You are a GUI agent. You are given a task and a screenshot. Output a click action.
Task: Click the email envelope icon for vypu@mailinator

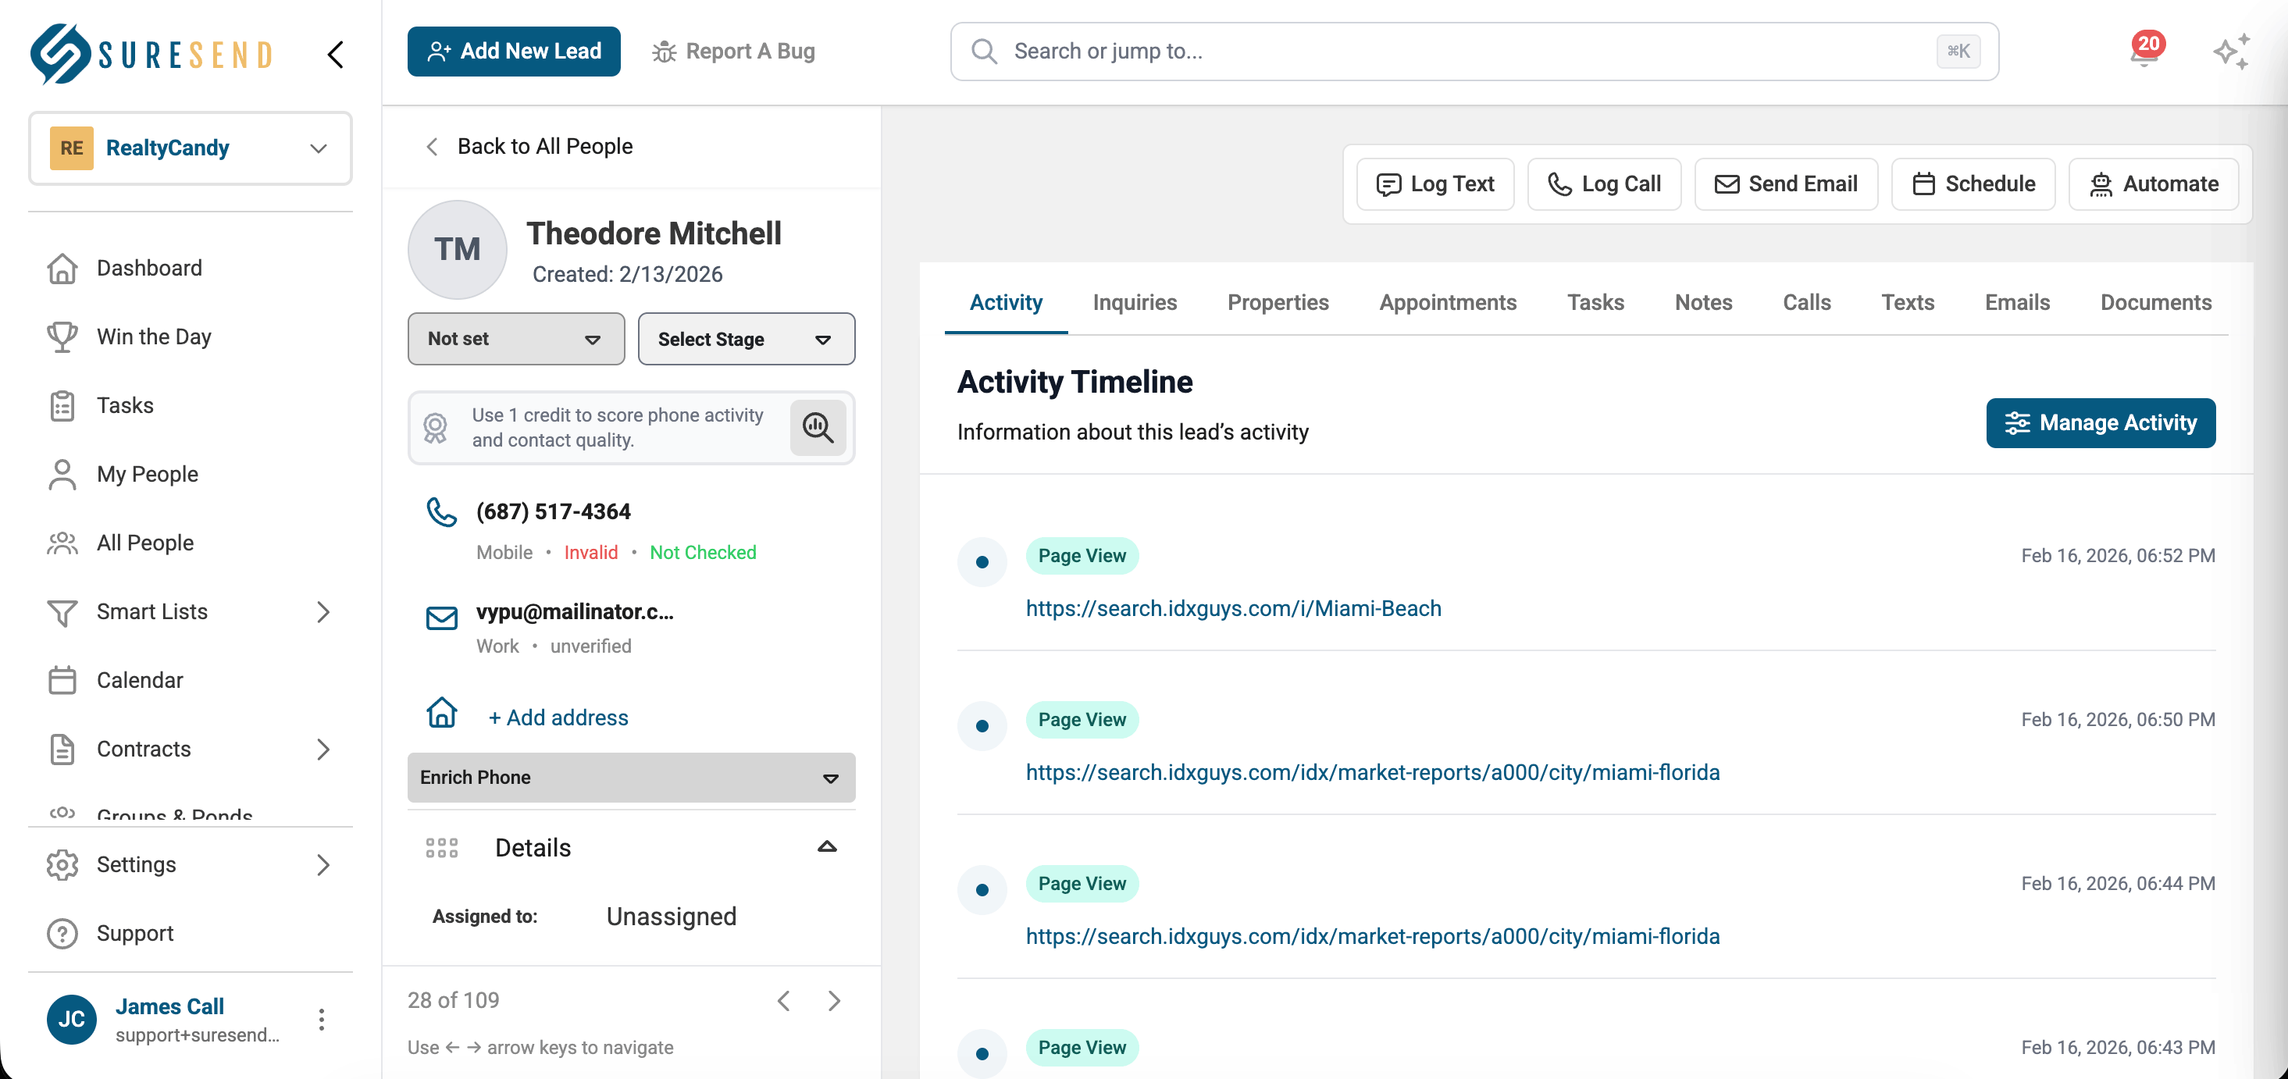441,618
